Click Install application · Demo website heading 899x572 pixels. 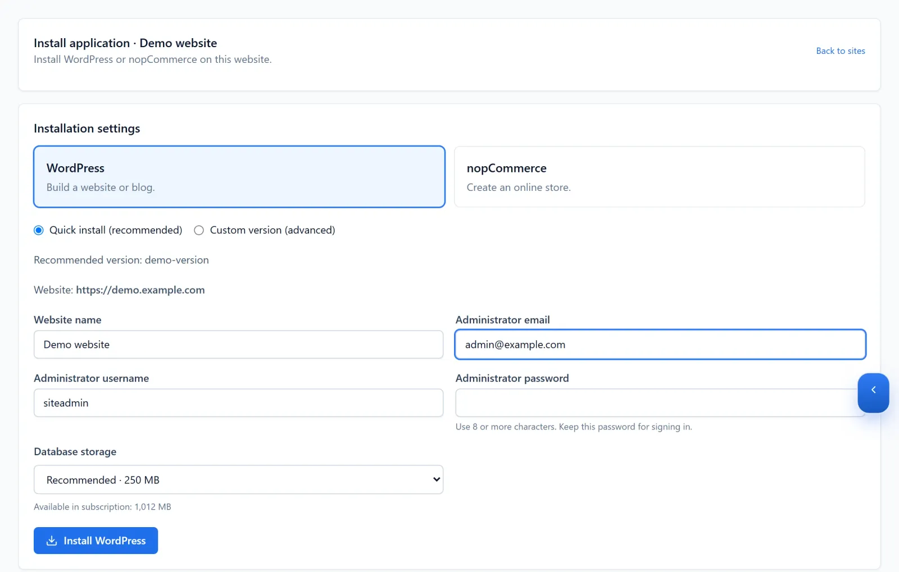(125, 43)
